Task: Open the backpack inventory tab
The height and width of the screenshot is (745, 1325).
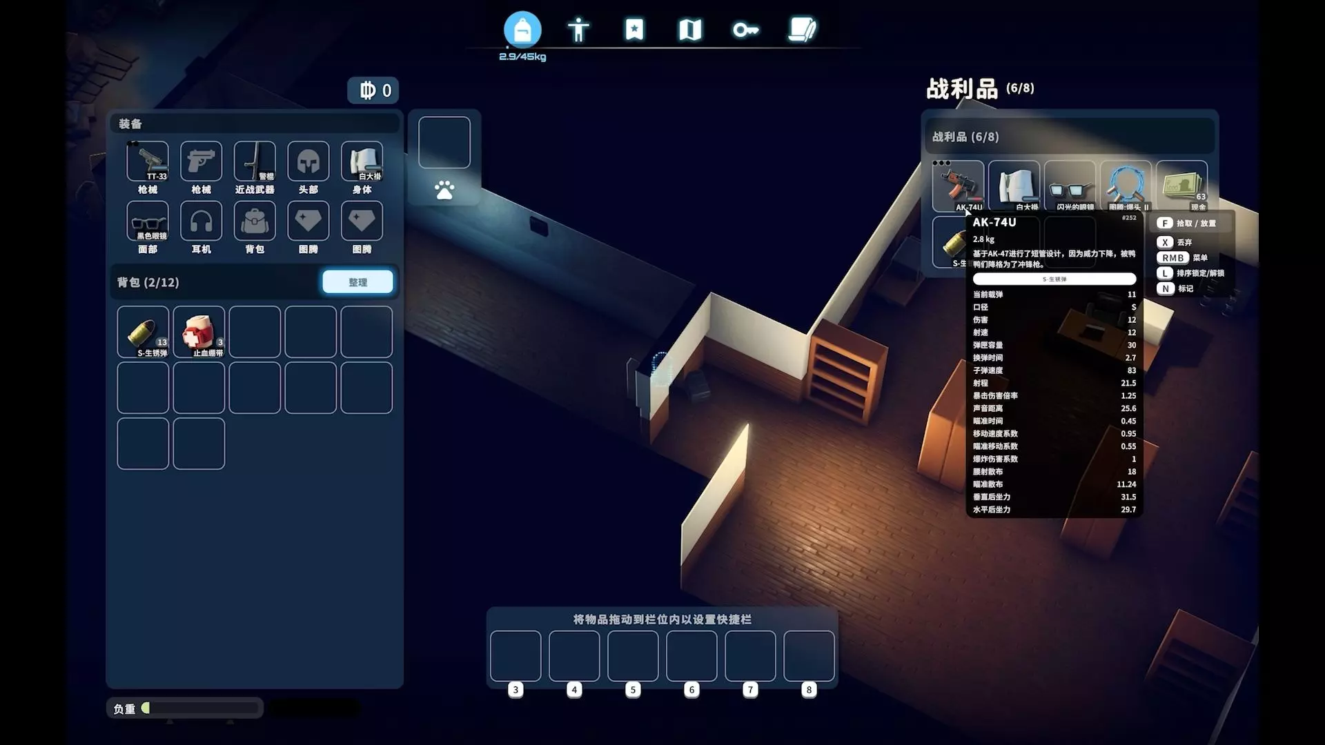Action: pyautogui.click(x=522, y=30)
